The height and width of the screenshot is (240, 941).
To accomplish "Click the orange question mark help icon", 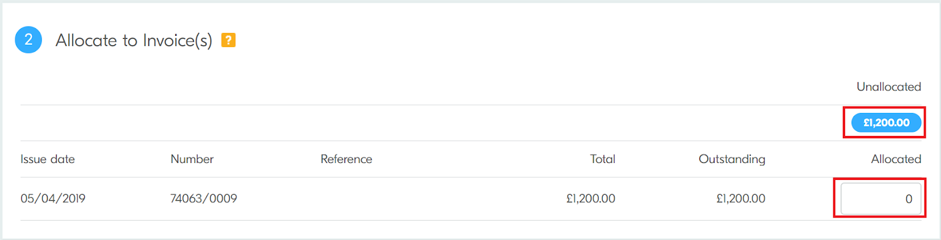I will (228, 40).
